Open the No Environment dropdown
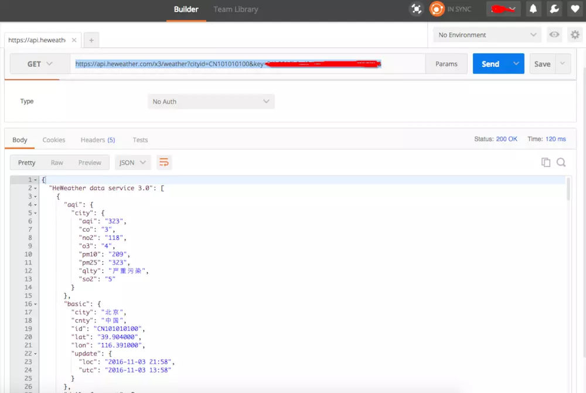This screenshot has width=586, height=393. click(488, 35)
